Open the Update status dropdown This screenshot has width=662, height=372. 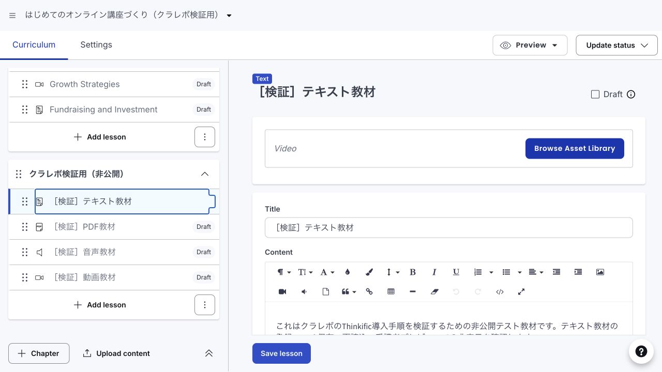click(616, 45)
